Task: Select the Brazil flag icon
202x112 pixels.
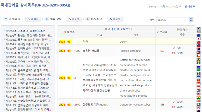Action: tap(198, 59)
